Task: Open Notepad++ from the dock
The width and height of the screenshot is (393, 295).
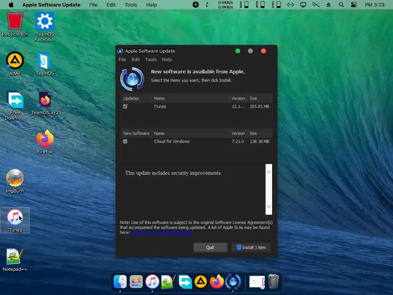Action: 168,282
